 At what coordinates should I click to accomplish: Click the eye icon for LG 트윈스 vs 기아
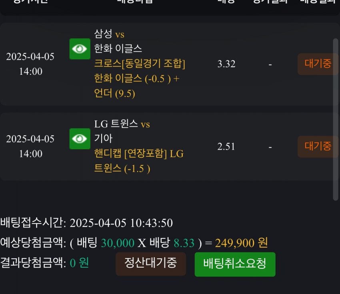pyautogui.click(x=80, y=139)
